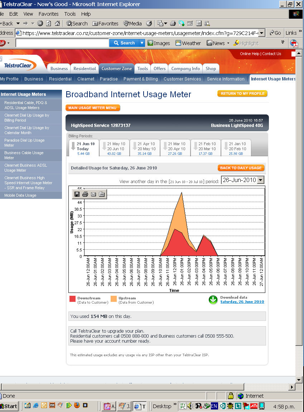Expand the News dropdown in the toolbar
The width and height of the screenshot is (304, 412).
pyautogui.click(x=228, y=43)
